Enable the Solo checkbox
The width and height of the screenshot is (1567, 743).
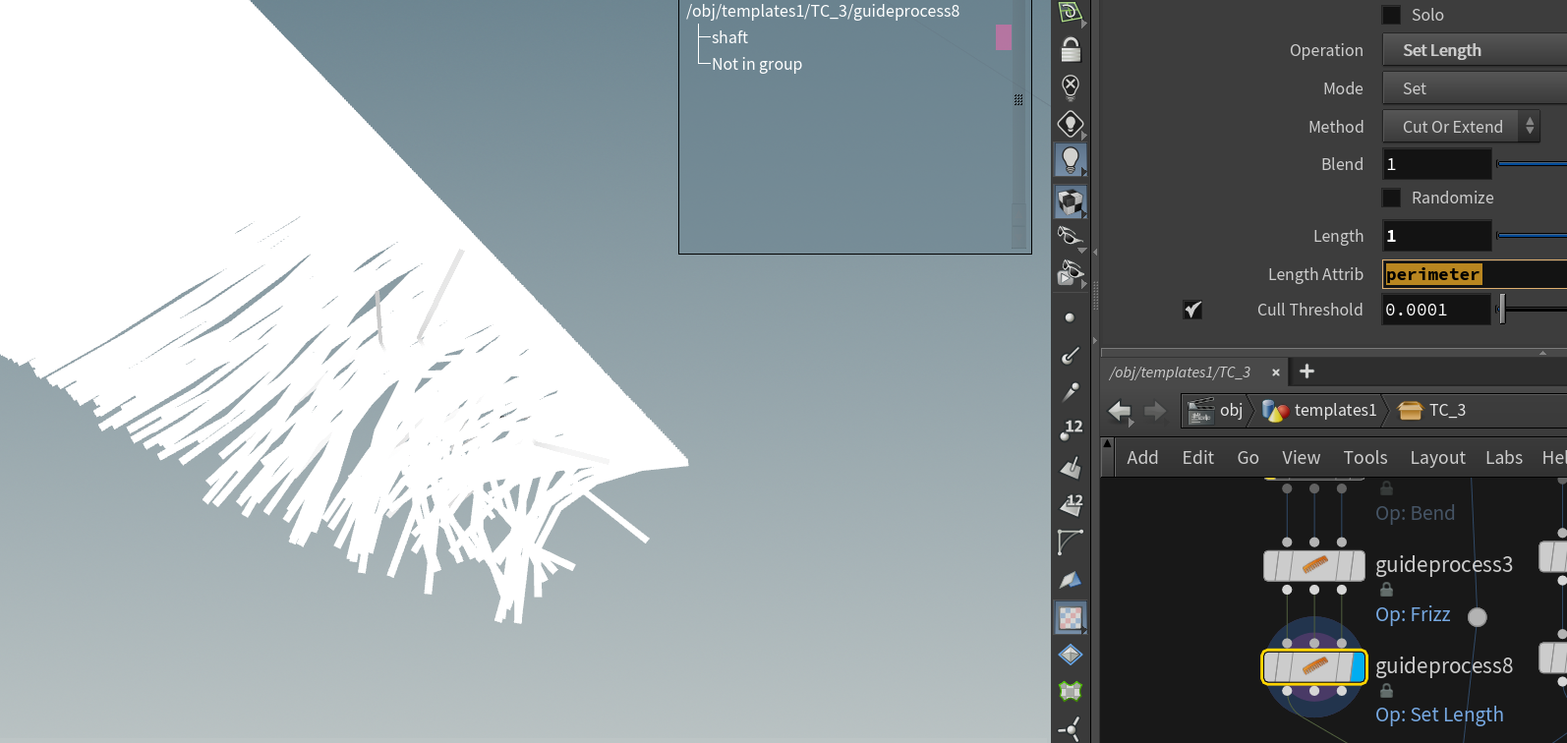[x=1391, y=15]
